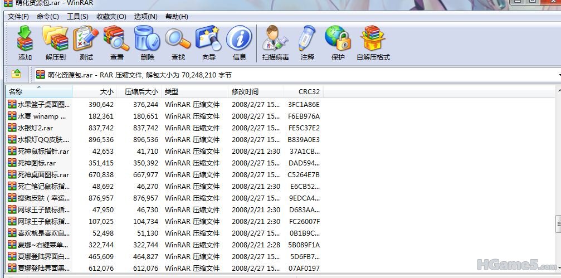Screen dimensions: 561x278
Task: Show archive 信息 (Info) icon
Action: [x=239, y=43]
